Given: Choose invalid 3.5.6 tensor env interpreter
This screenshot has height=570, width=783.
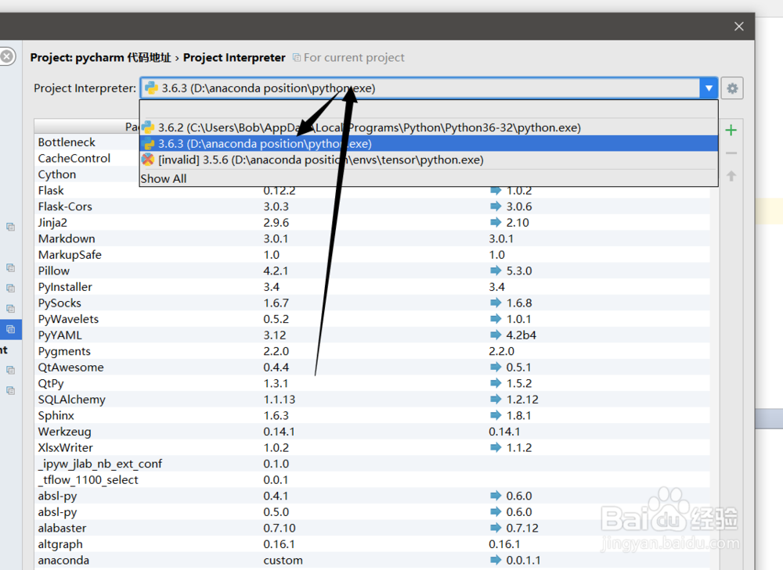Looking at the screenshot, I should pyautogui.click(x=428, y=160).
